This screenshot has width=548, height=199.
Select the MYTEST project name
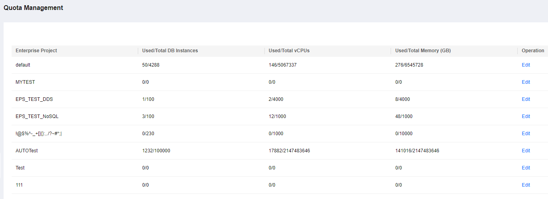pos(25,82)
